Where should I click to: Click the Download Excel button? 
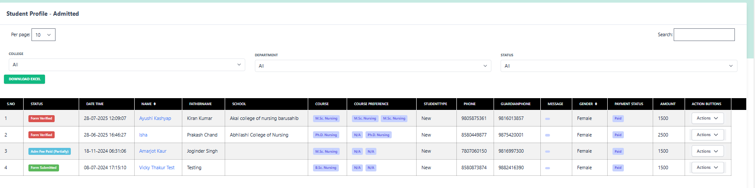click(x=24, y=79)
